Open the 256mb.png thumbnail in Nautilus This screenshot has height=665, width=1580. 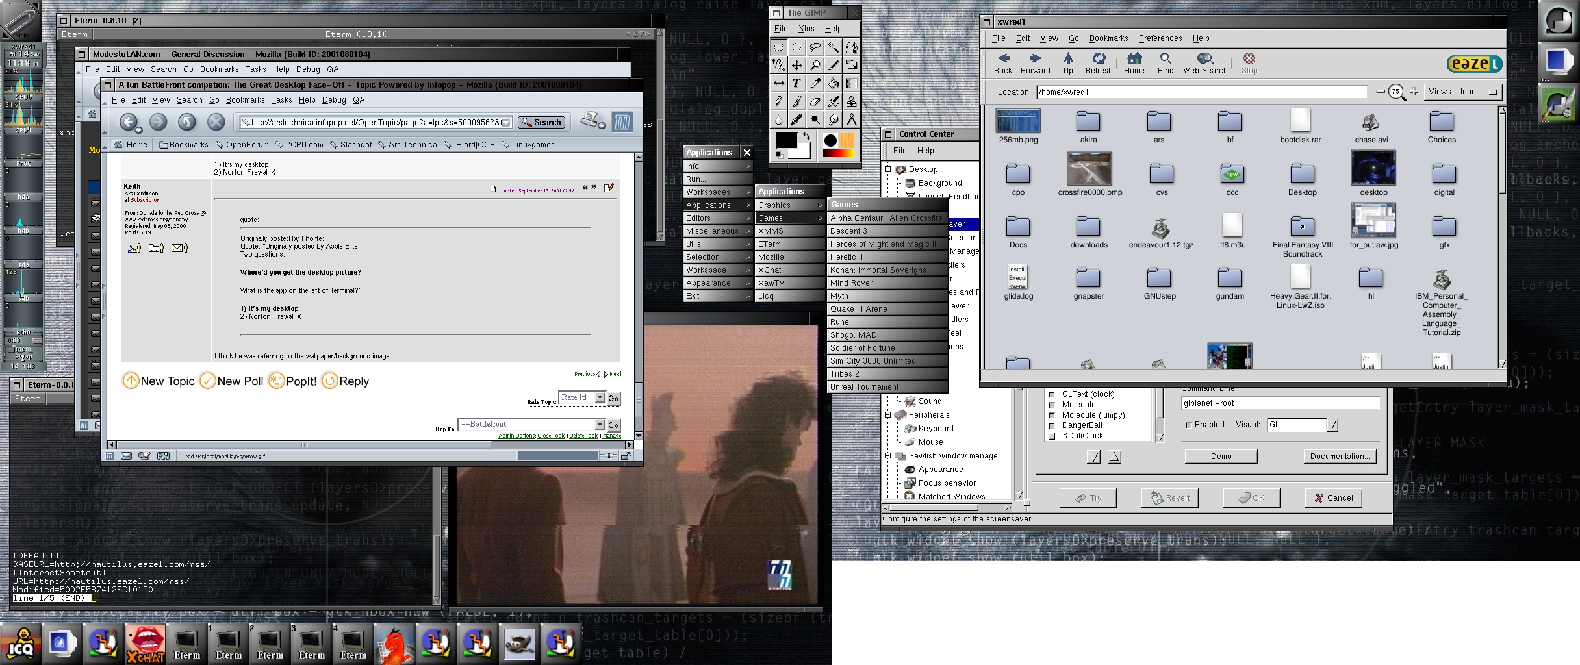pos(1018,121)
